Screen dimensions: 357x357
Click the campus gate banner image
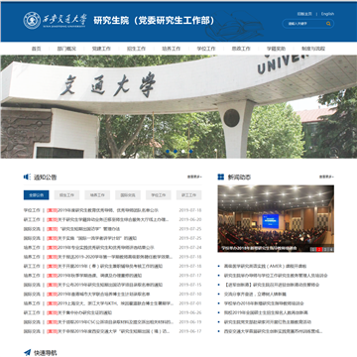click(178, 106)
